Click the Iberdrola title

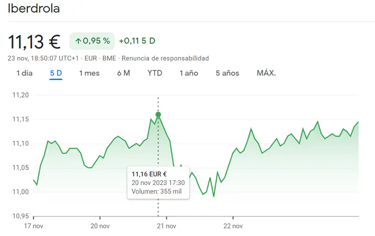click(x=34, y=8)
